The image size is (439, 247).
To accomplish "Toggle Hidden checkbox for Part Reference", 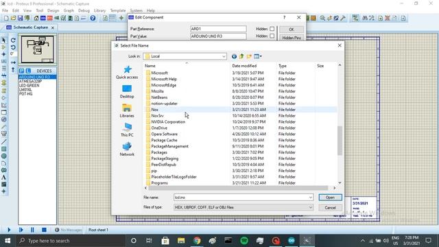I will [x=272, y=29].
